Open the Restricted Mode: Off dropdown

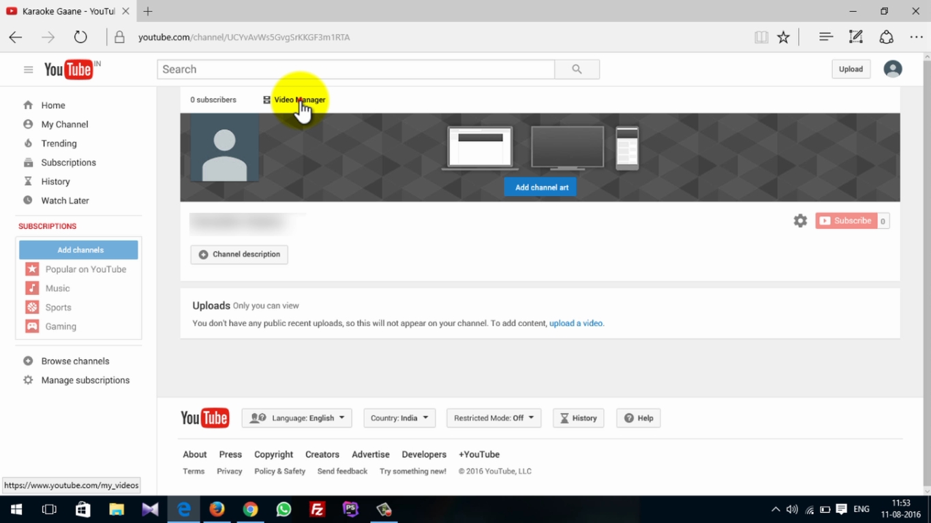coord(494,418)
